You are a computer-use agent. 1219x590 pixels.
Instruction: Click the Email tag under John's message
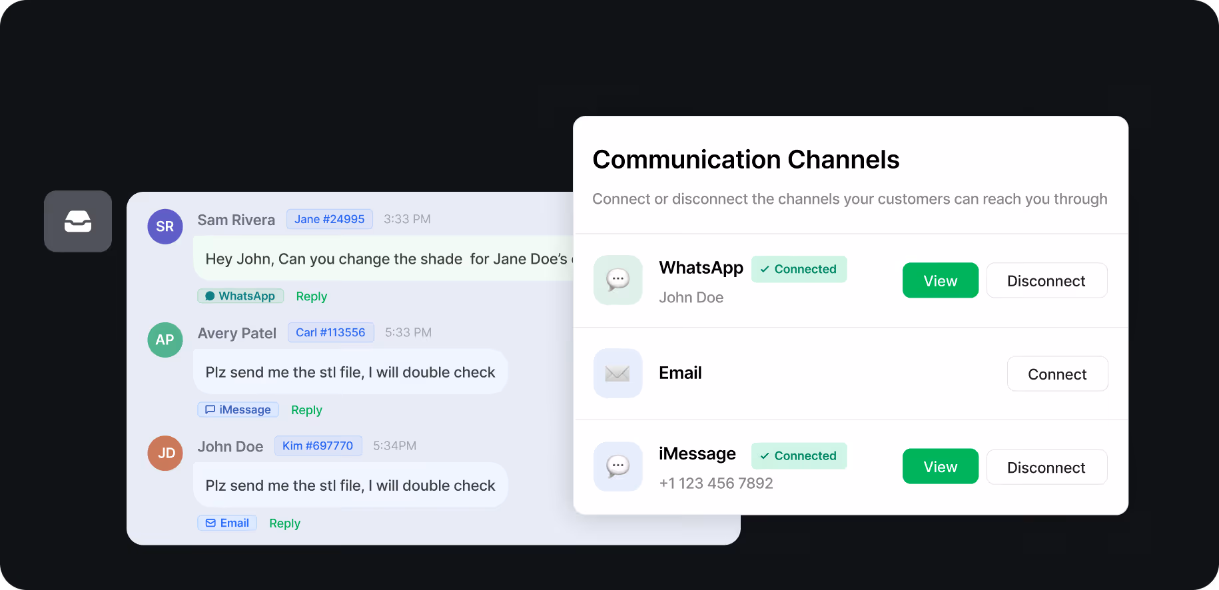227,523
